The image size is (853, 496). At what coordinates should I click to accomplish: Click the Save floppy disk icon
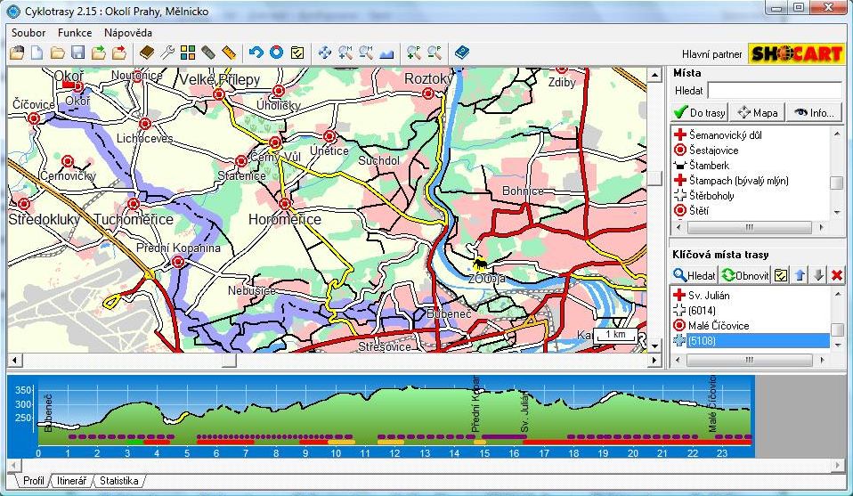77,53
